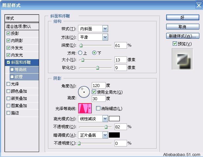Click the 大小 size value input field
203x157 pixels.
pos(120,60)
